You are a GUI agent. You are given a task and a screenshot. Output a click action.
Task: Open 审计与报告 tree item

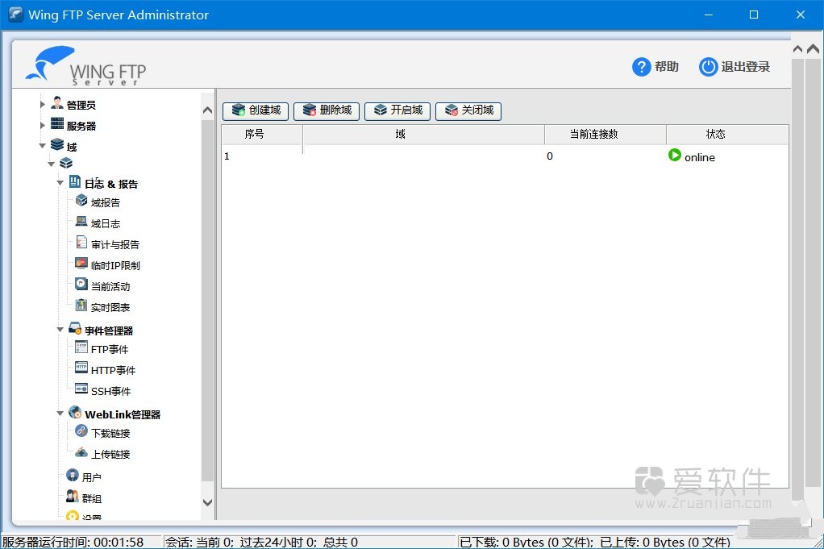pyautogui.click(x=115, y=245)
